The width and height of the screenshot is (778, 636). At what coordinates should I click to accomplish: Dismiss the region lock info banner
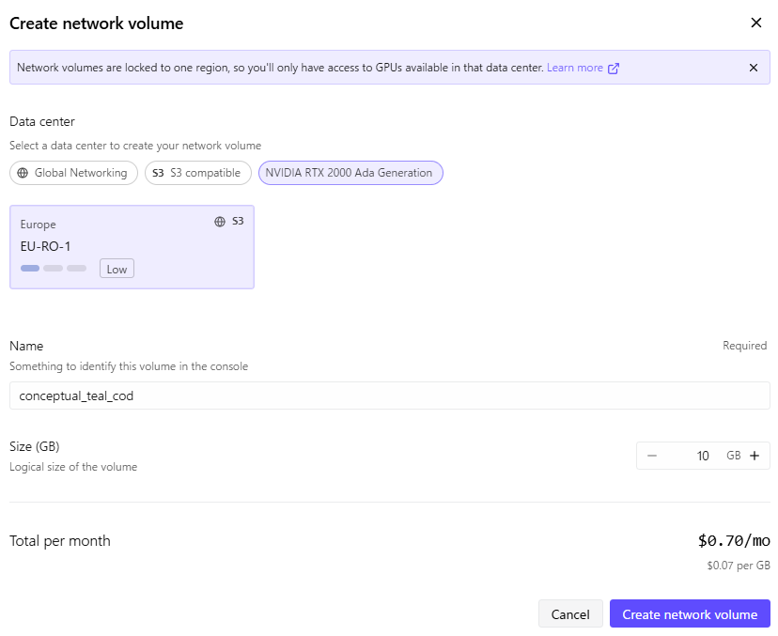pyautogui.click(x=753, y=68)
